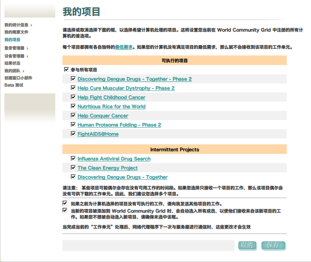Open Help Cure Muscular Dystrophy - Phase 2 link
311x262 pixels.
point(126,88)
